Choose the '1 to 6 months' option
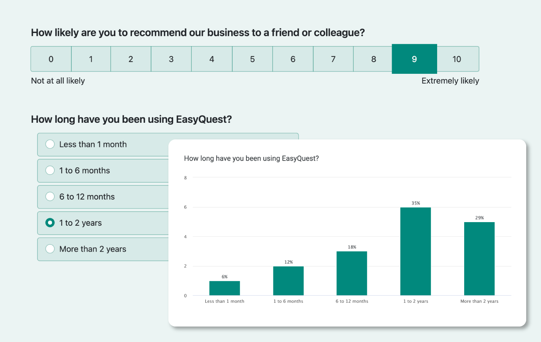Image resolution: width=541 pixels, height=342 pixels. (50, 170)
